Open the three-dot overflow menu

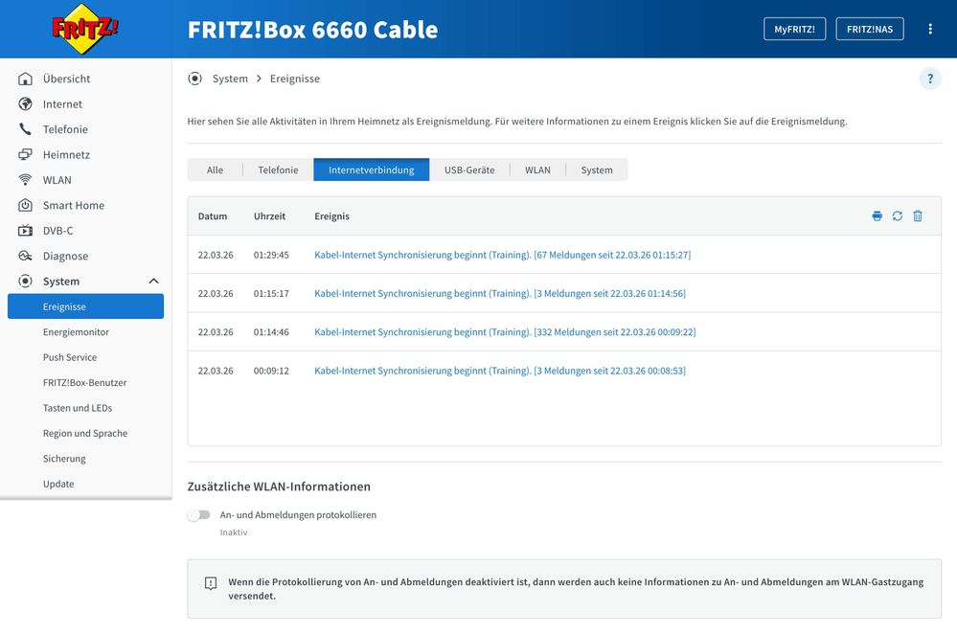930,29
